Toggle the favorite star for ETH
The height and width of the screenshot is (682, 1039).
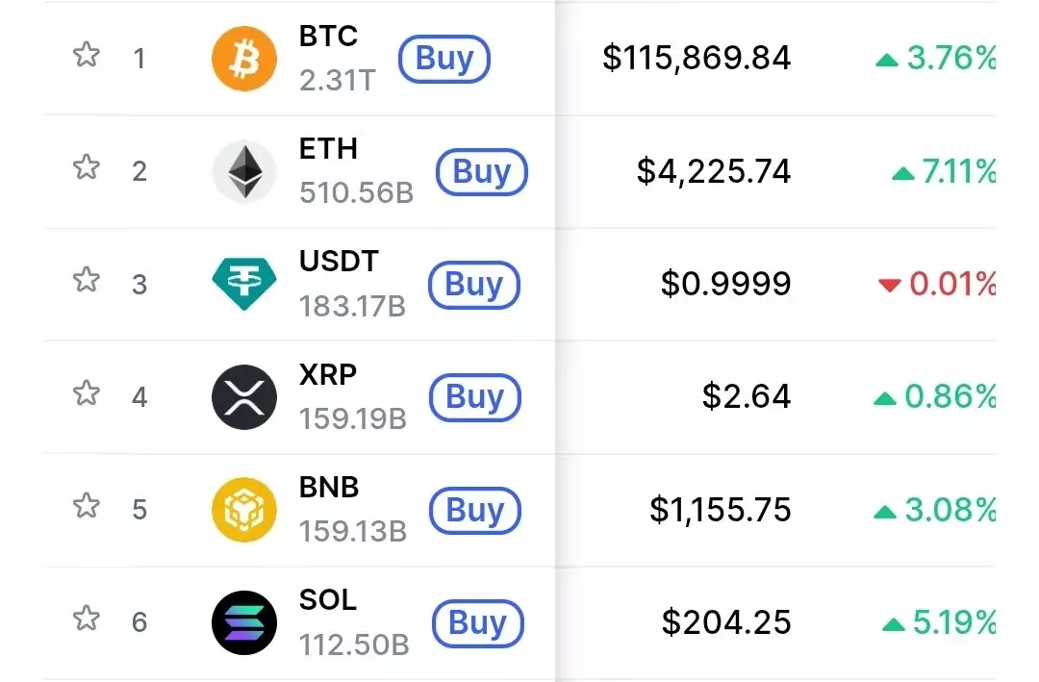[x=87, y=167]
